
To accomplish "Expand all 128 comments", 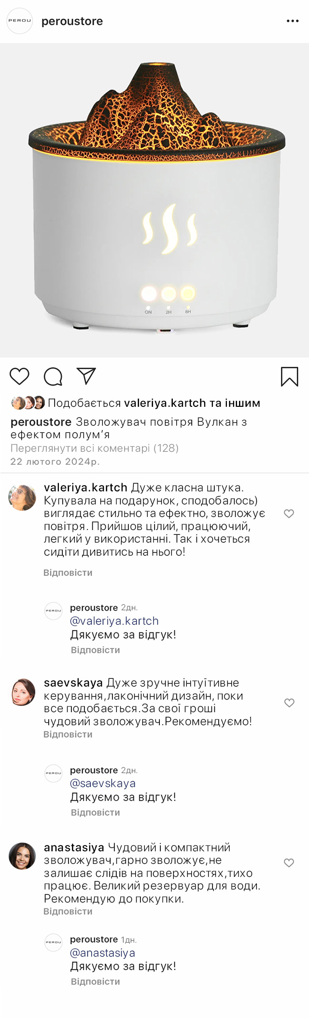I will 95,448.
